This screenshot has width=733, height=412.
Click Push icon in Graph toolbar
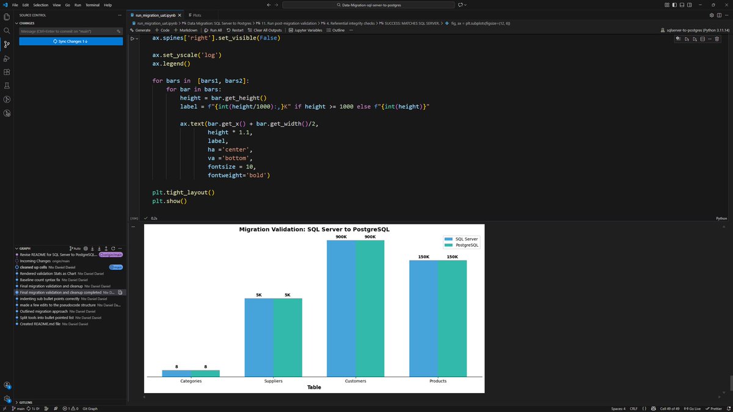coord(106,248)
